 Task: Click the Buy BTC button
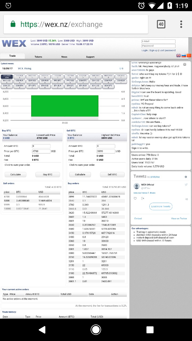point(48,174)
